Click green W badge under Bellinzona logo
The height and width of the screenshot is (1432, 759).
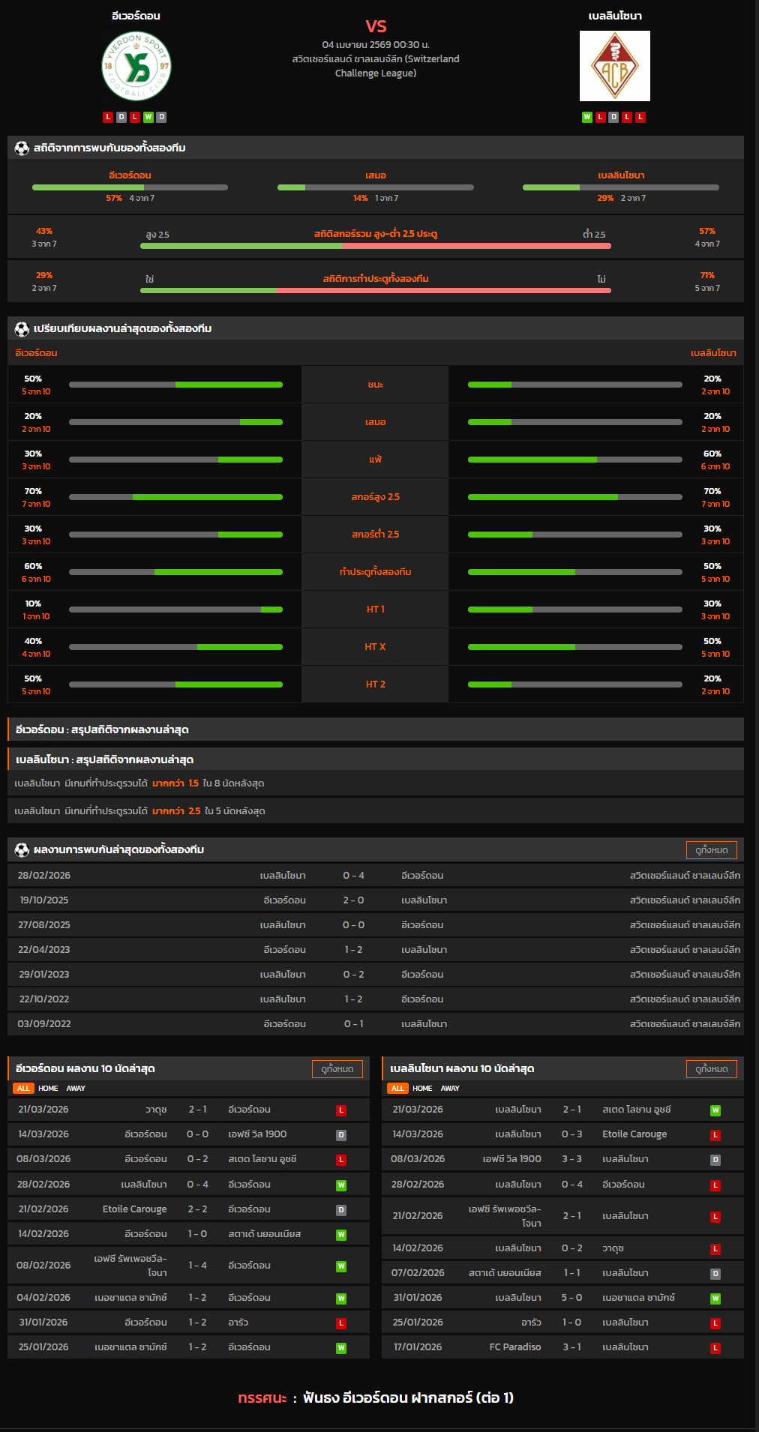point(587,117)
